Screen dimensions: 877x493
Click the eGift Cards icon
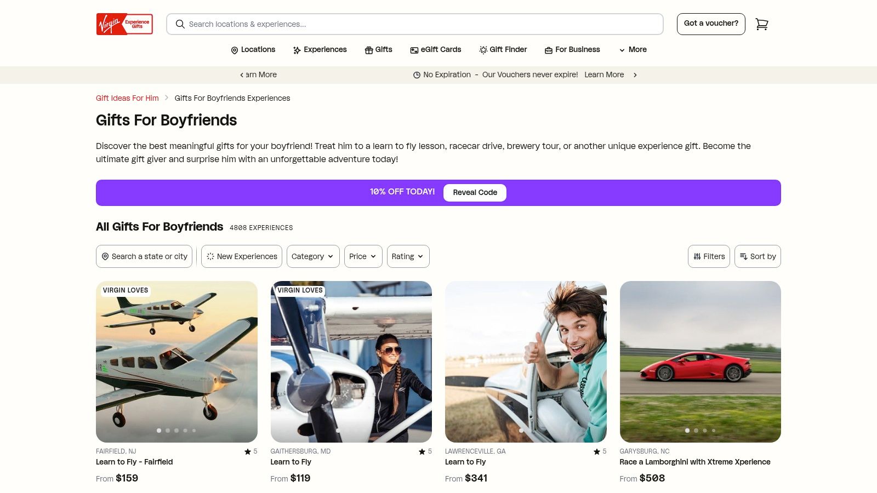(414, 50)
